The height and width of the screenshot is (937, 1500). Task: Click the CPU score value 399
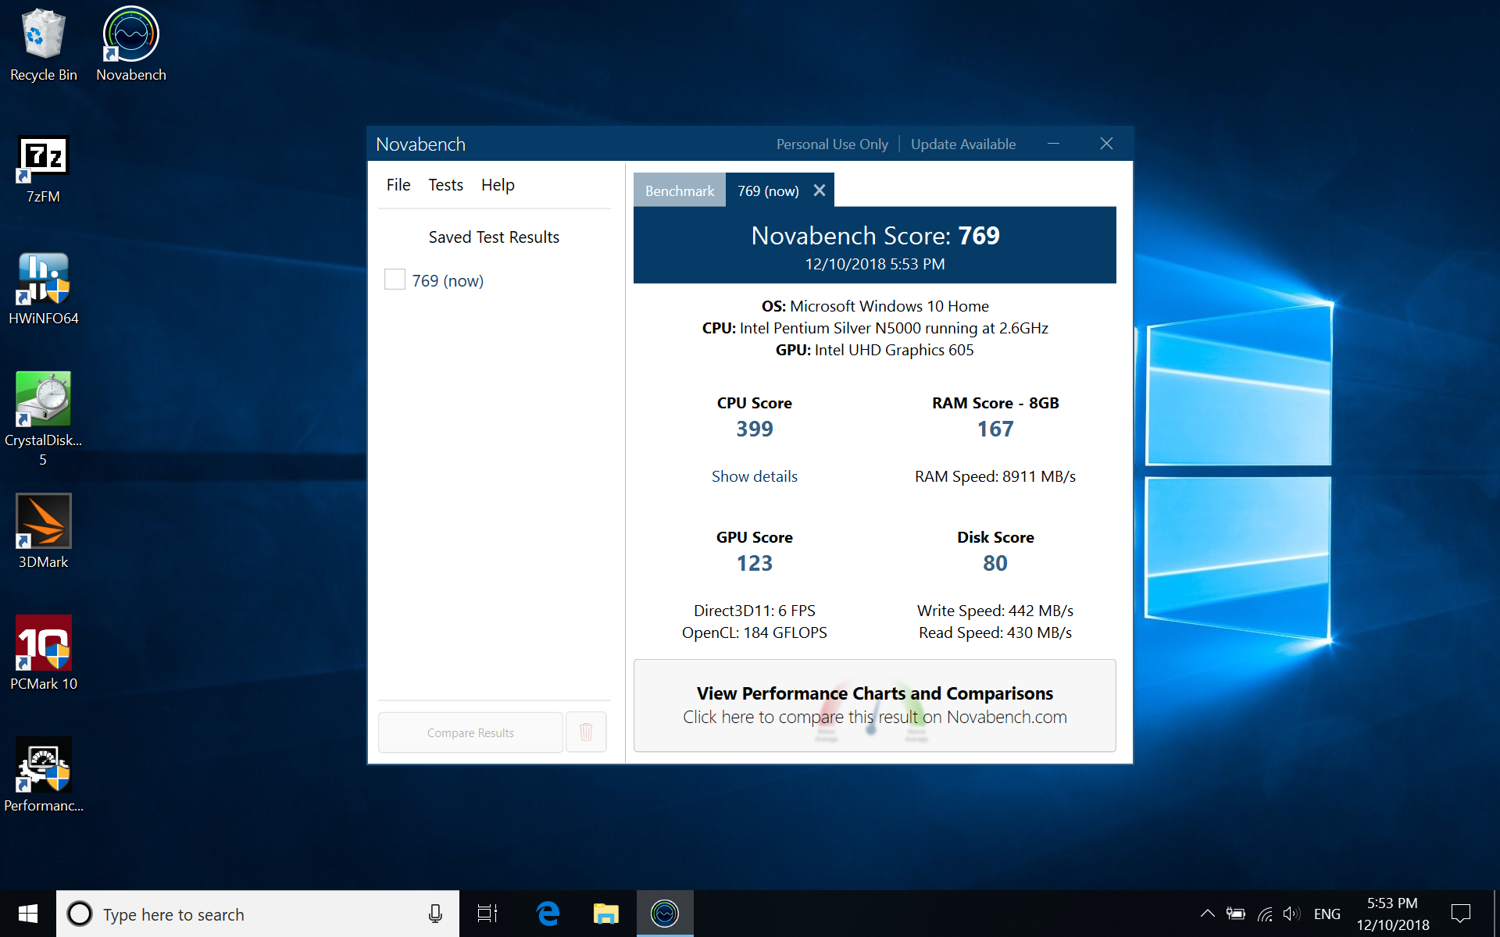755,429
